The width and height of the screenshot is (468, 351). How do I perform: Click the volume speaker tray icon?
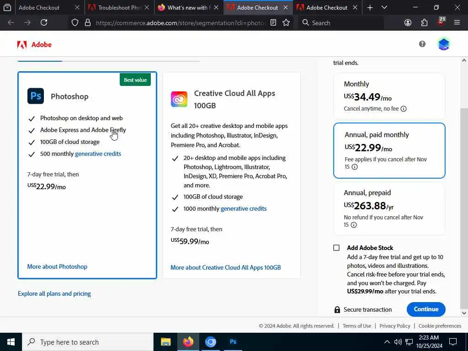tap(398, 342)
